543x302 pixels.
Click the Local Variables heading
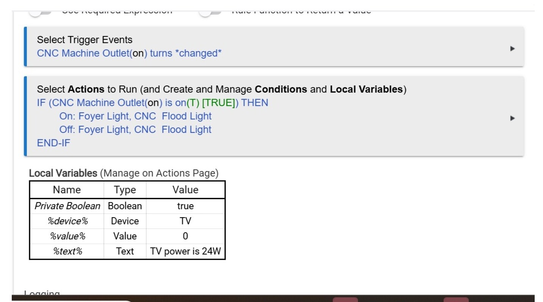coord(63,173)
